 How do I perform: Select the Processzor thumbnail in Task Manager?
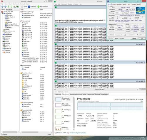58,99
